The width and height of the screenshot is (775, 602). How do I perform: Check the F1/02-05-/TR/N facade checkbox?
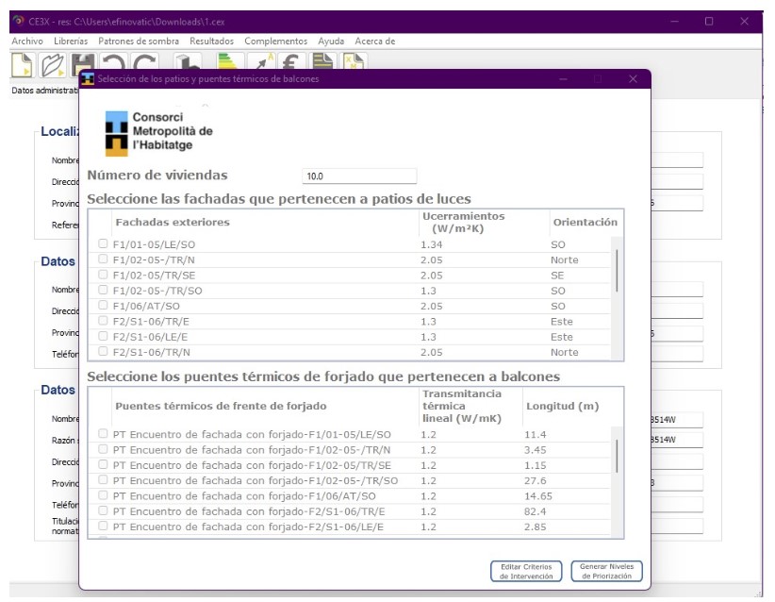[103, 259]
